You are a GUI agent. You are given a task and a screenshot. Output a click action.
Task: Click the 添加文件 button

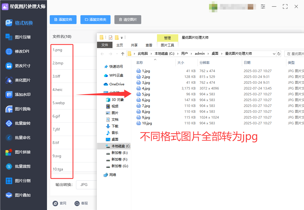63,20
